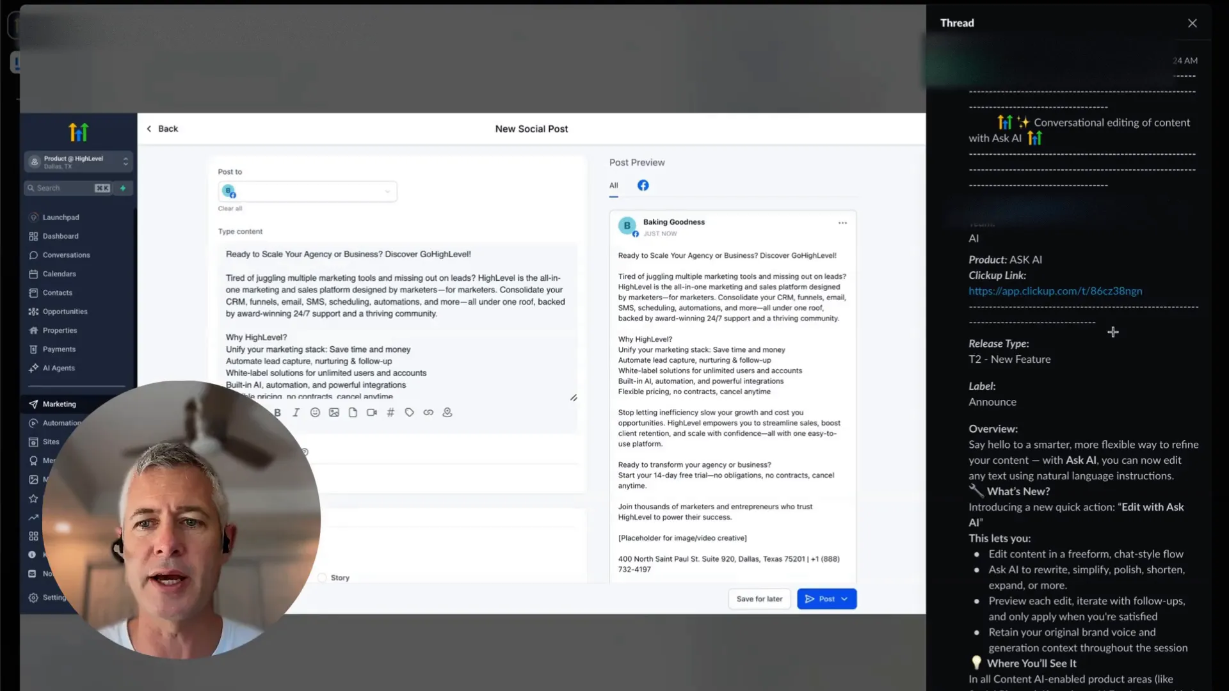The image size is (1229, 691).
Task: Switch to Facebook preview tab
Action: click(643, 186)
